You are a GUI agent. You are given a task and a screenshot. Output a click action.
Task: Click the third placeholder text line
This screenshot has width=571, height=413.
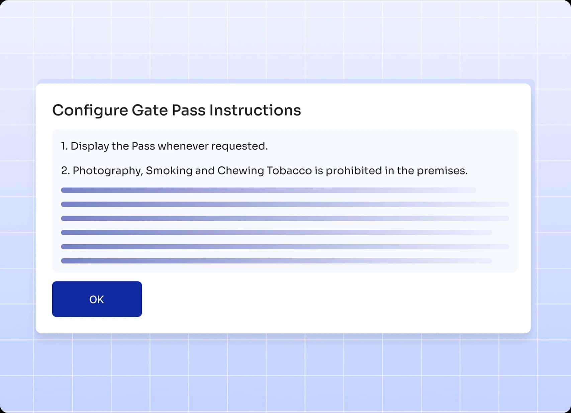[x=285, y=218]
